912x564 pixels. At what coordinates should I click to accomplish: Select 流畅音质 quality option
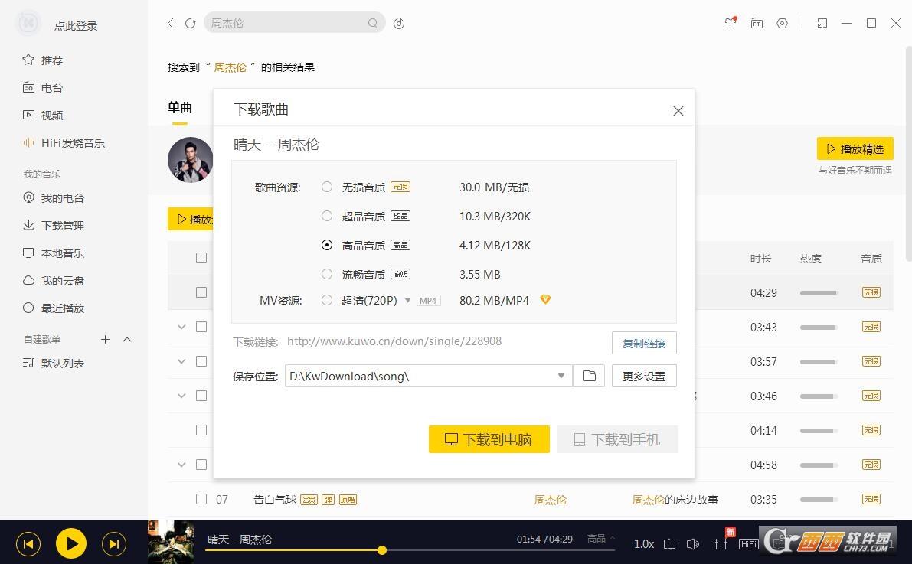[x=327, y=273]
